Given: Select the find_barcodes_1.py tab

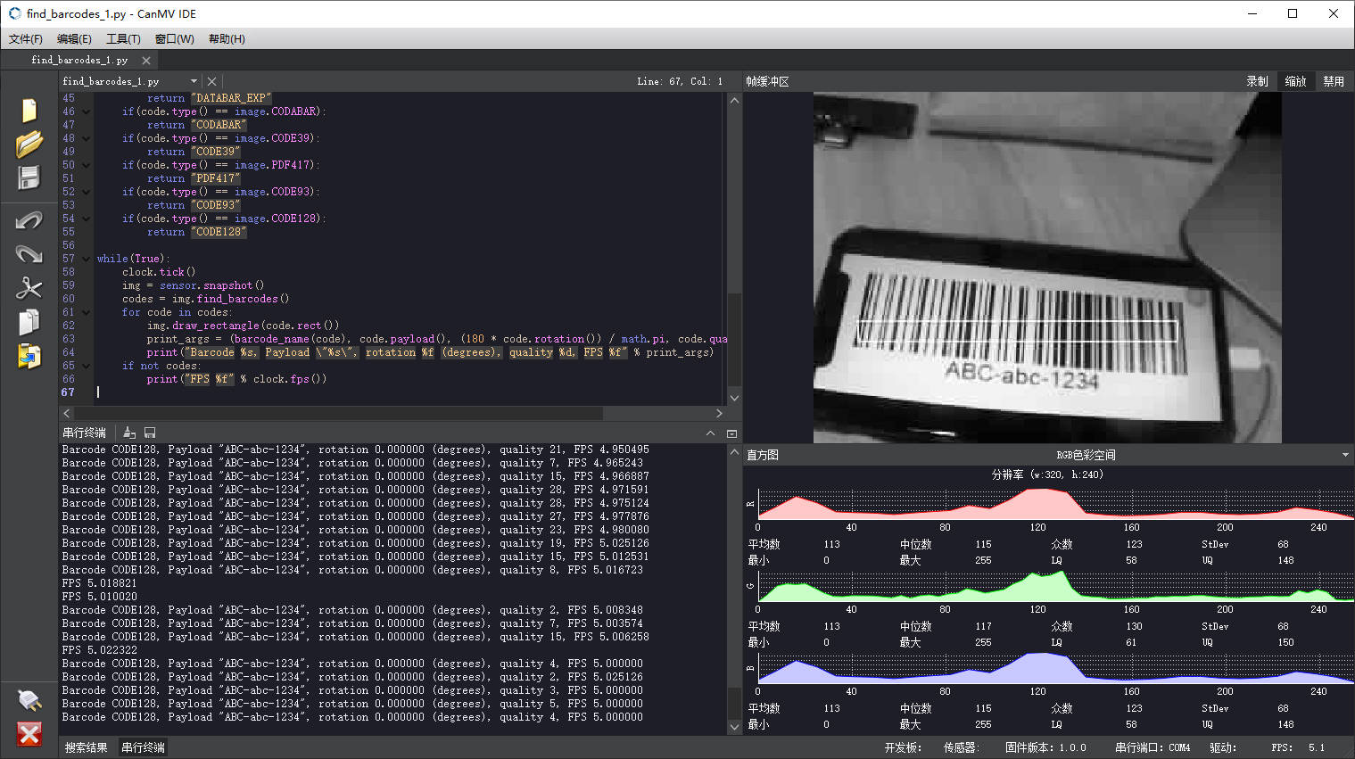Looking at the screenshot, I should [x=79, y=61].
